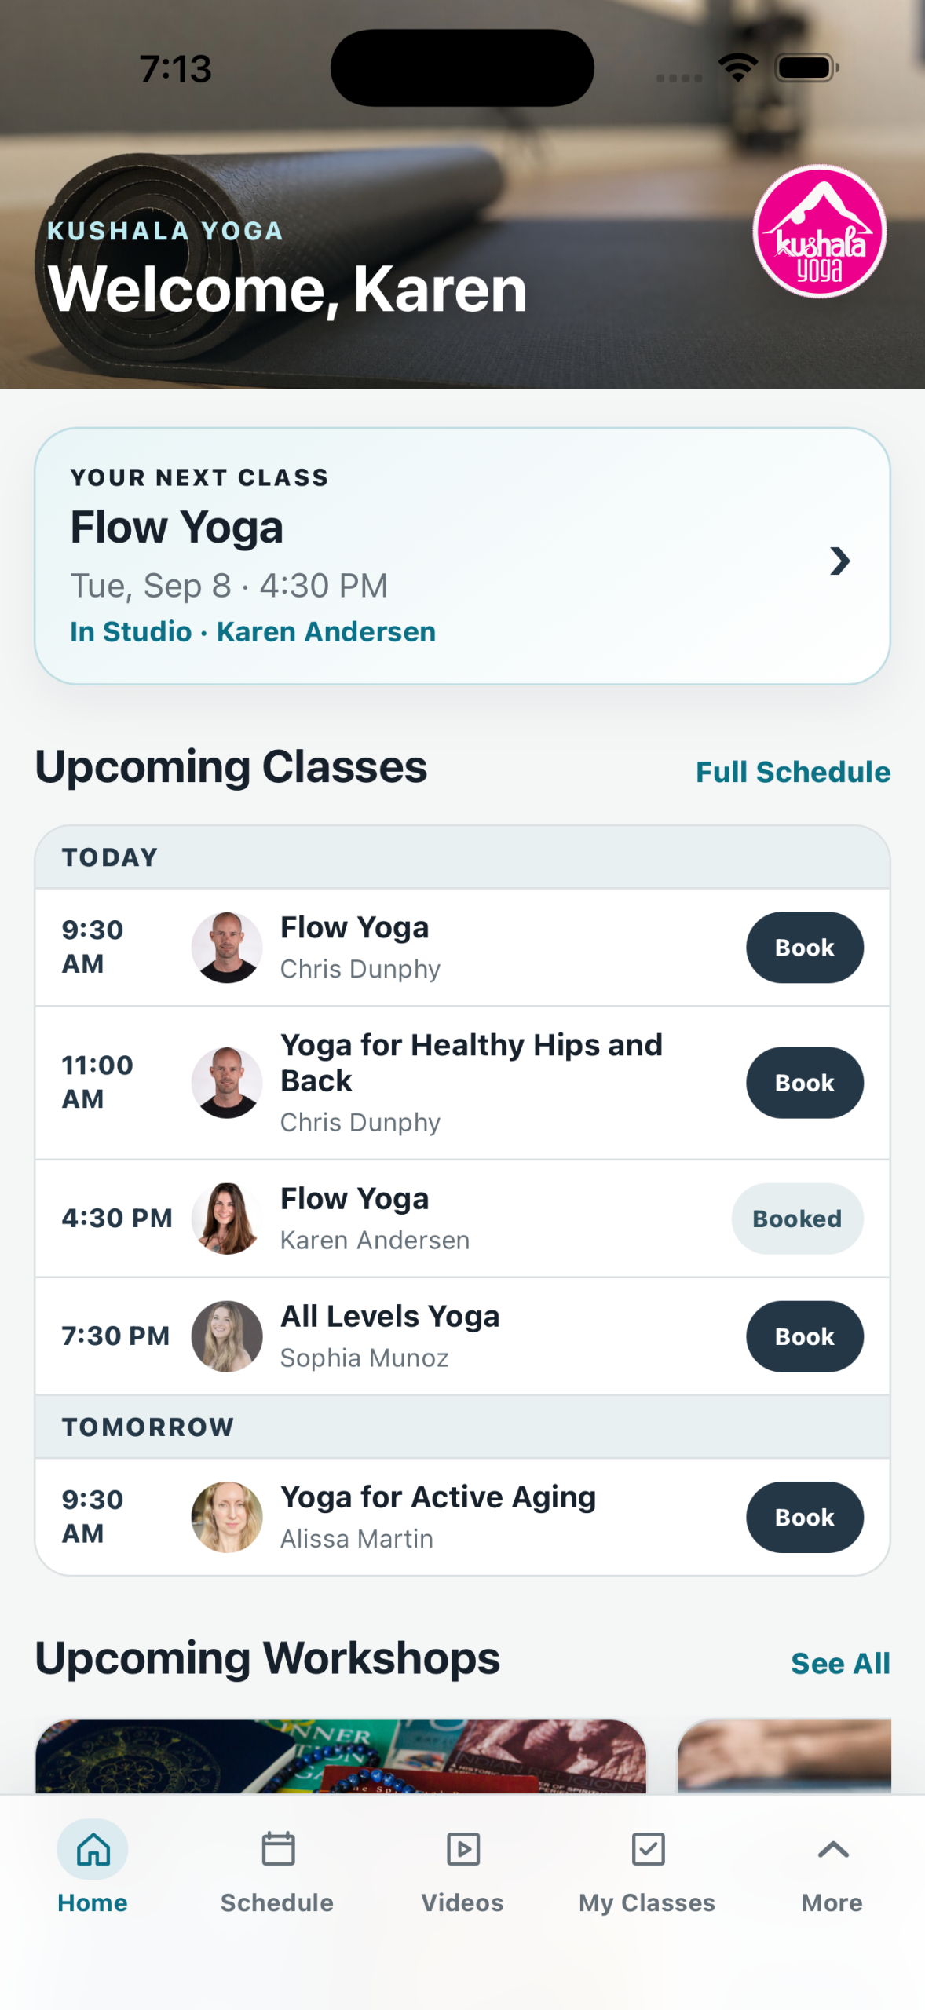Open the Schedule calendar icon tab
The height and width of the screenshot is (2010, 925).
(277, 1849)
